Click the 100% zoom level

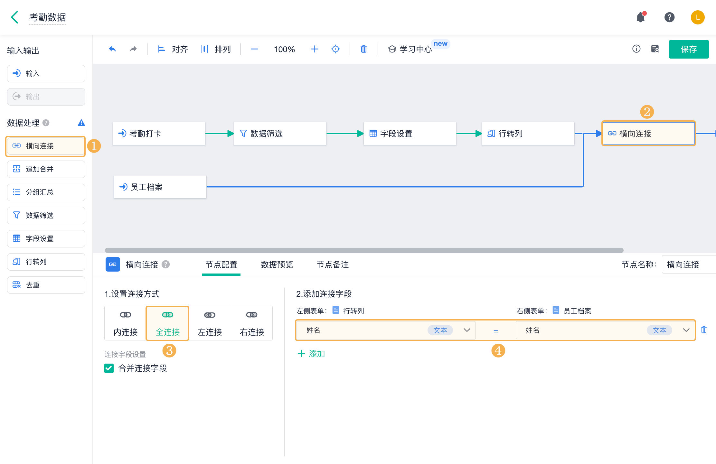coord(284,49)
